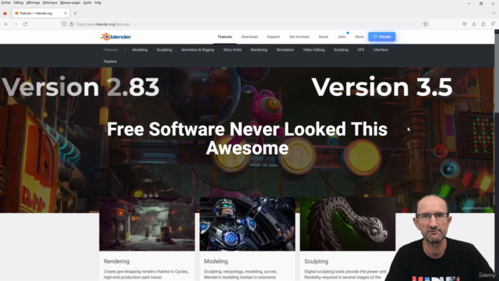Go to Pipeline subnav item
499x281 pixels.
pyautogui.click(x=110, y=62)
